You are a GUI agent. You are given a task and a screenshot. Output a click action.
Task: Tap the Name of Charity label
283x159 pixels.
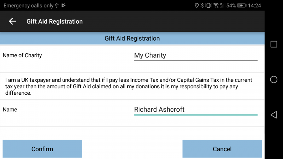click(x=22, y=55)
